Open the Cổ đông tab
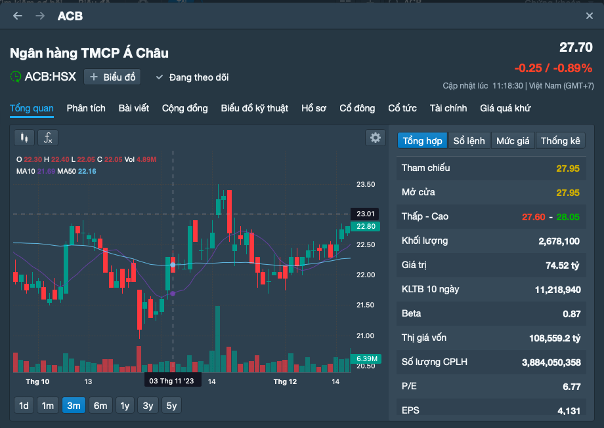This screenshot has height=428, width=604. pyautogui.click(x=357, y=108)
